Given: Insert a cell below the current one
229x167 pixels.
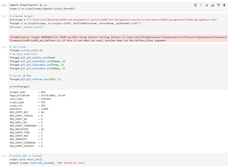Looking at the screenshot, I should (x=218, y=5).
